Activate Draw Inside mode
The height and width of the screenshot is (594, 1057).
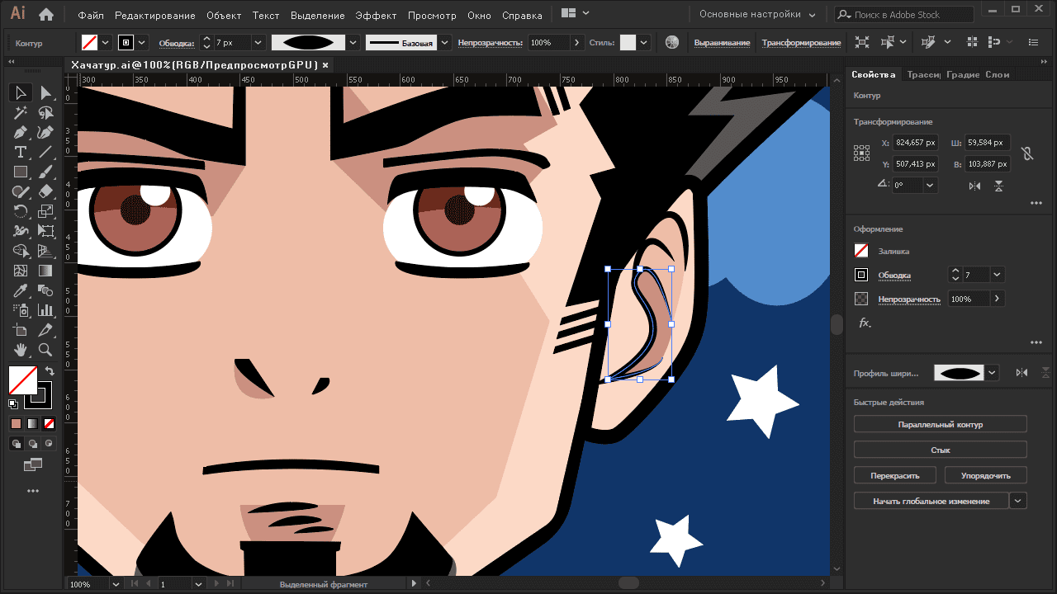coord(49,444)
